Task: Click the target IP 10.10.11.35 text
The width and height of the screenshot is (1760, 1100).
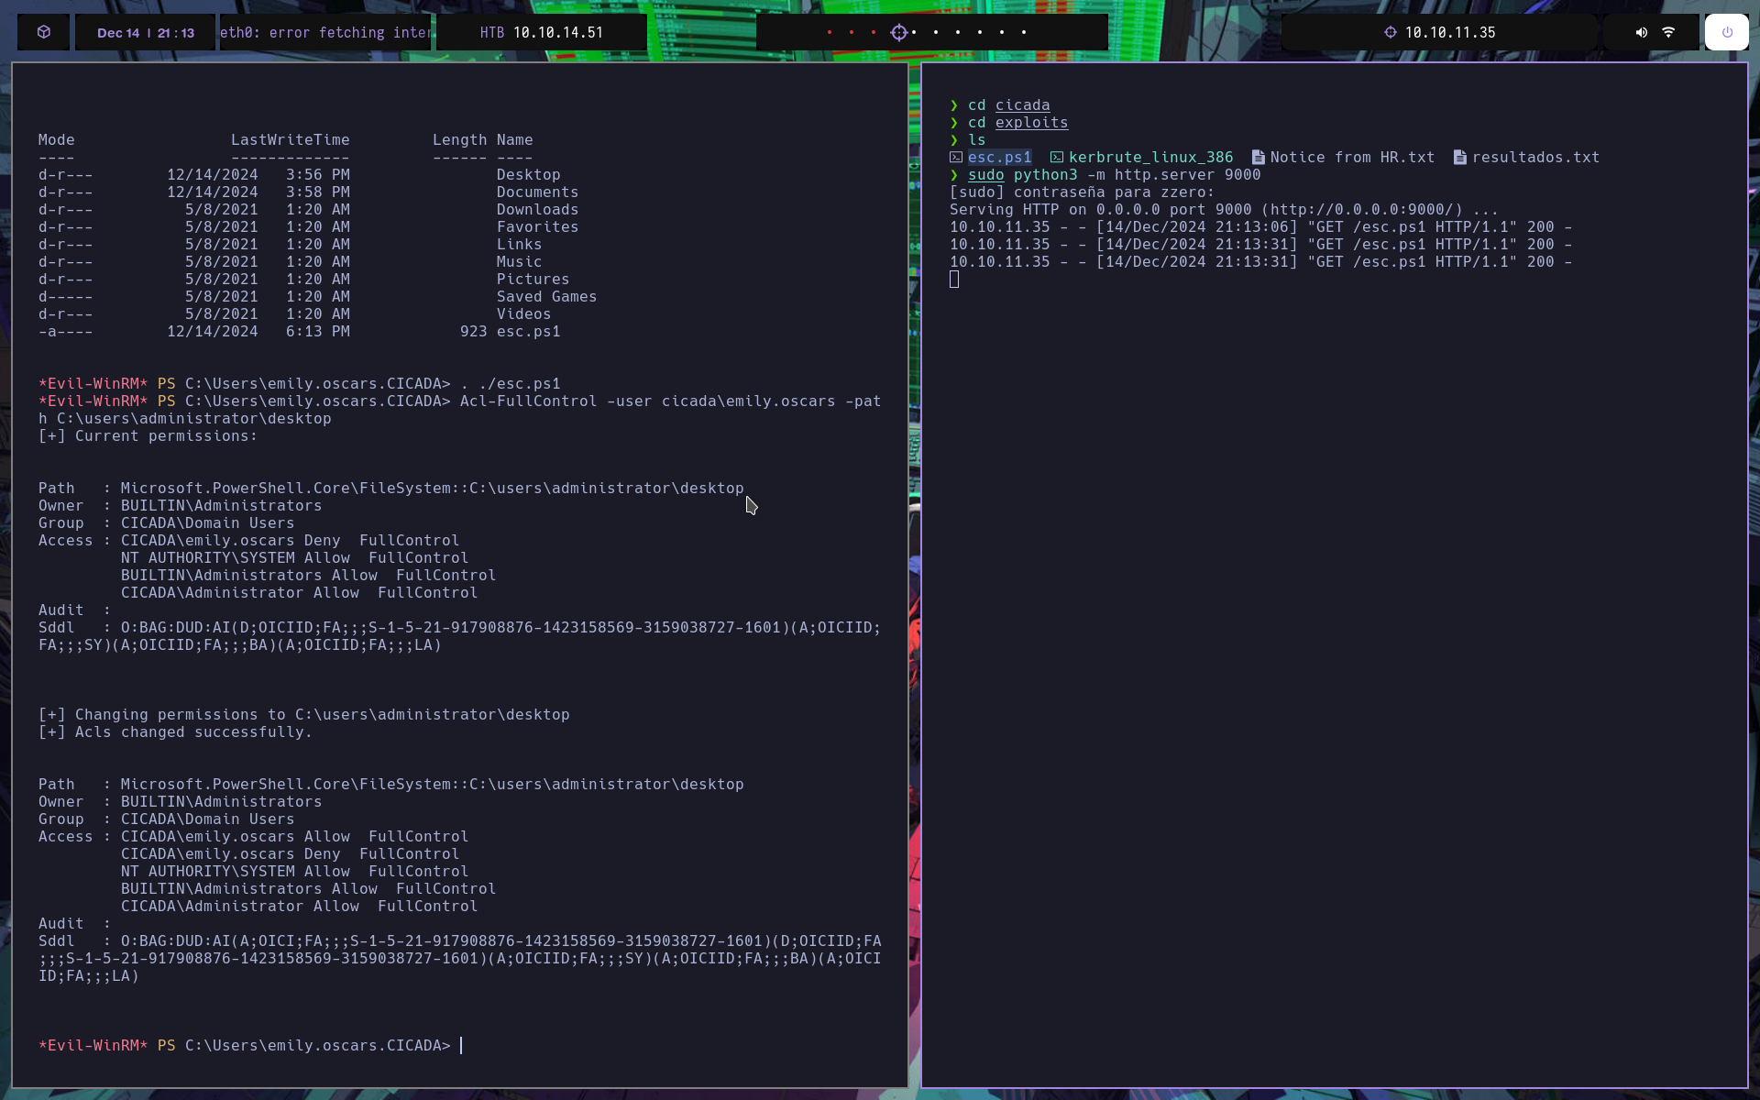Action: pyautogui.click(x=1450, y=32)
